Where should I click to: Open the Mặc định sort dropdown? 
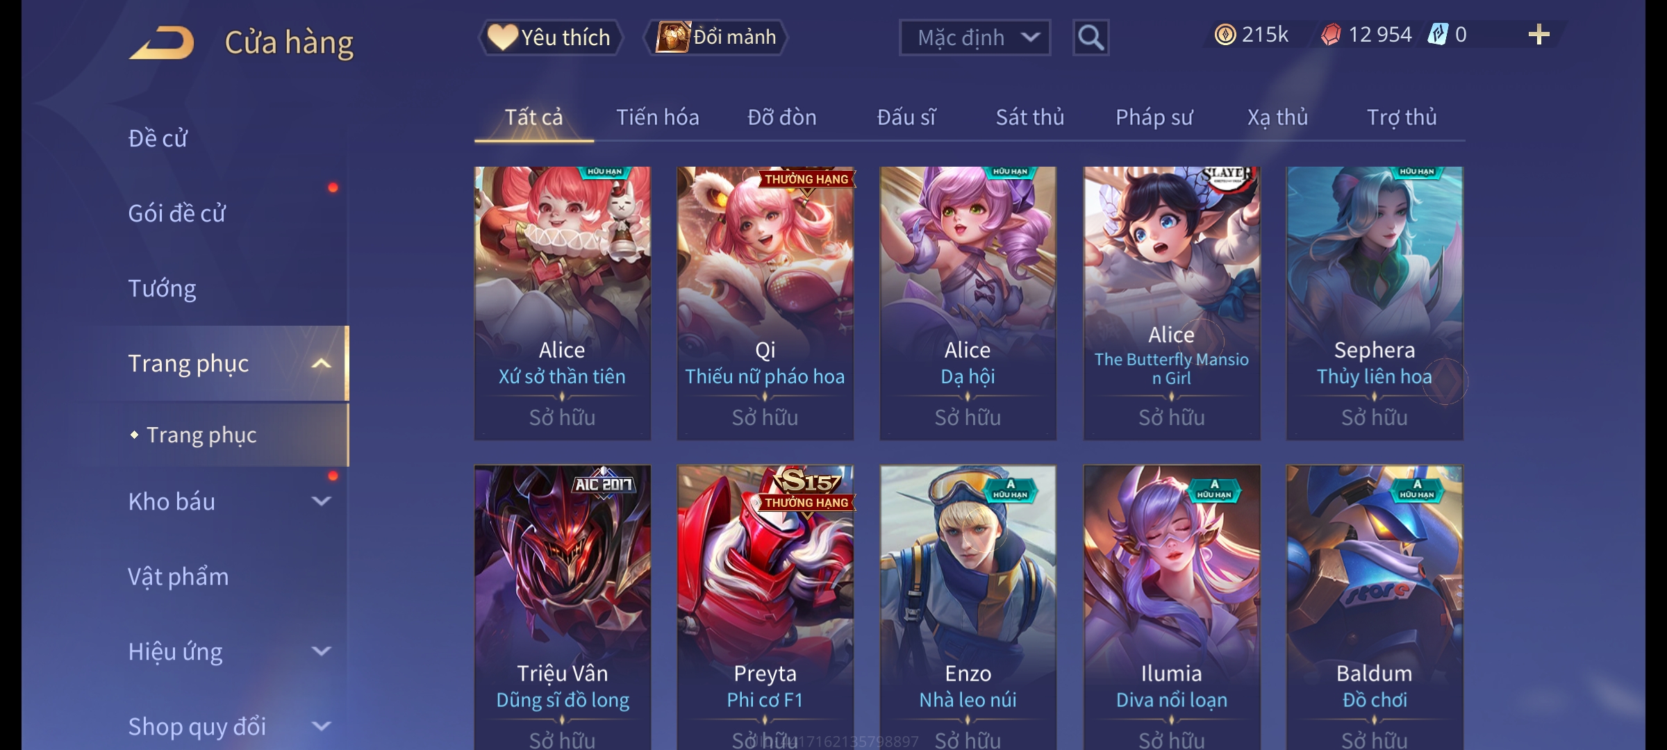pos(975,37)
